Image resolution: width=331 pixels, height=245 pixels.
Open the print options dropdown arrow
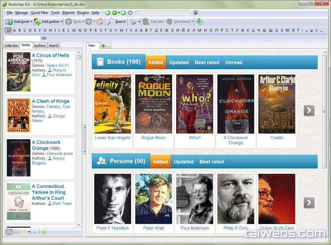click(x=139, y=22)
